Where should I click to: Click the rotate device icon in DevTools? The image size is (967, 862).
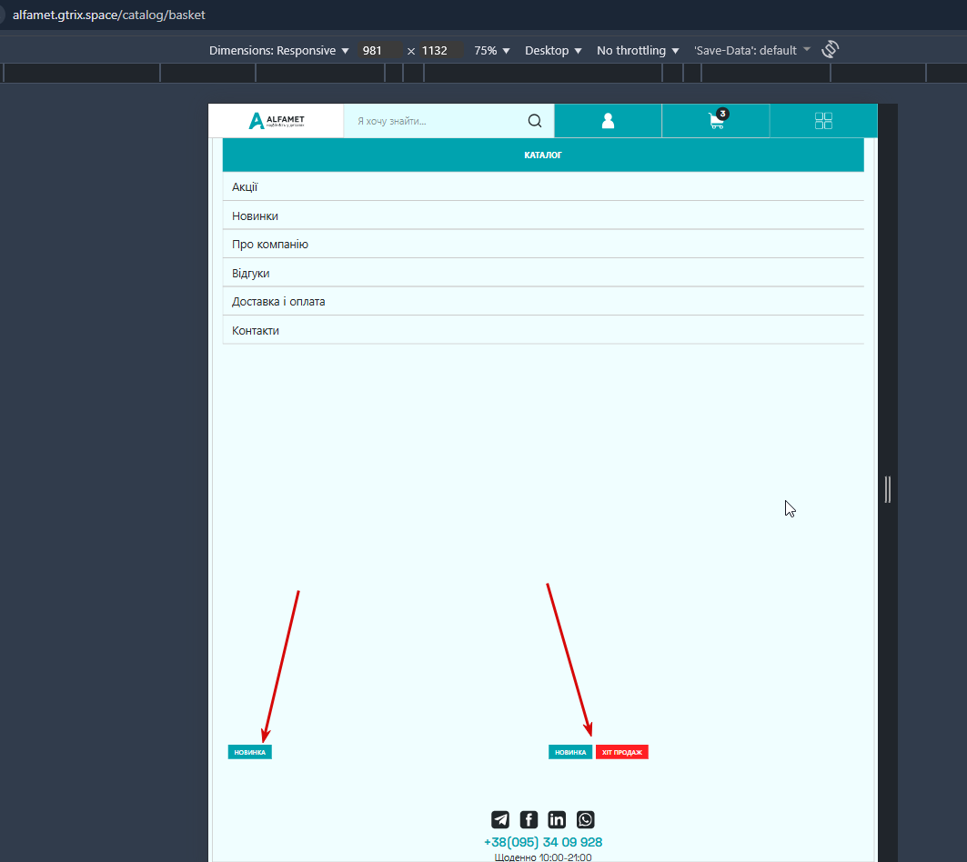click(x=830, y=49)
